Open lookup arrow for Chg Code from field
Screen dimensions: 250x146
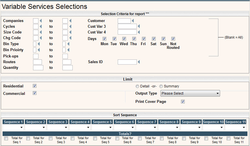(41, 38)
